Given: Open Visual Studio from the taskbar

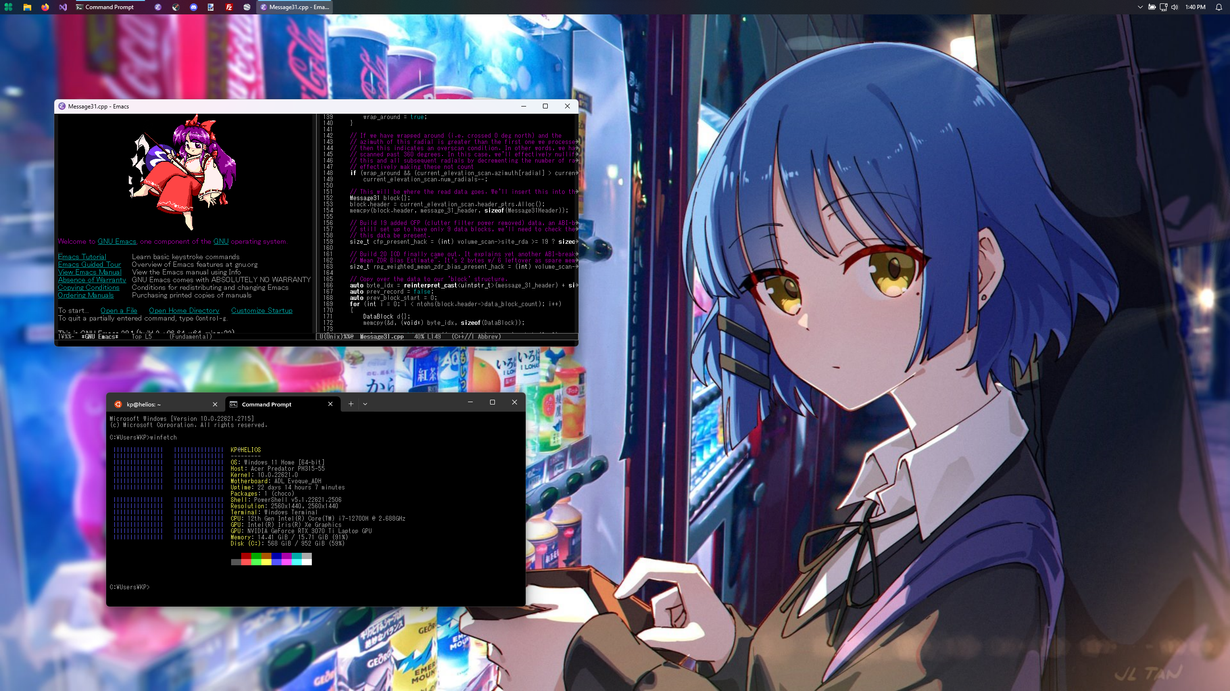Looking at the screenshot, I should pyautogui.click(x=63, y=7).
